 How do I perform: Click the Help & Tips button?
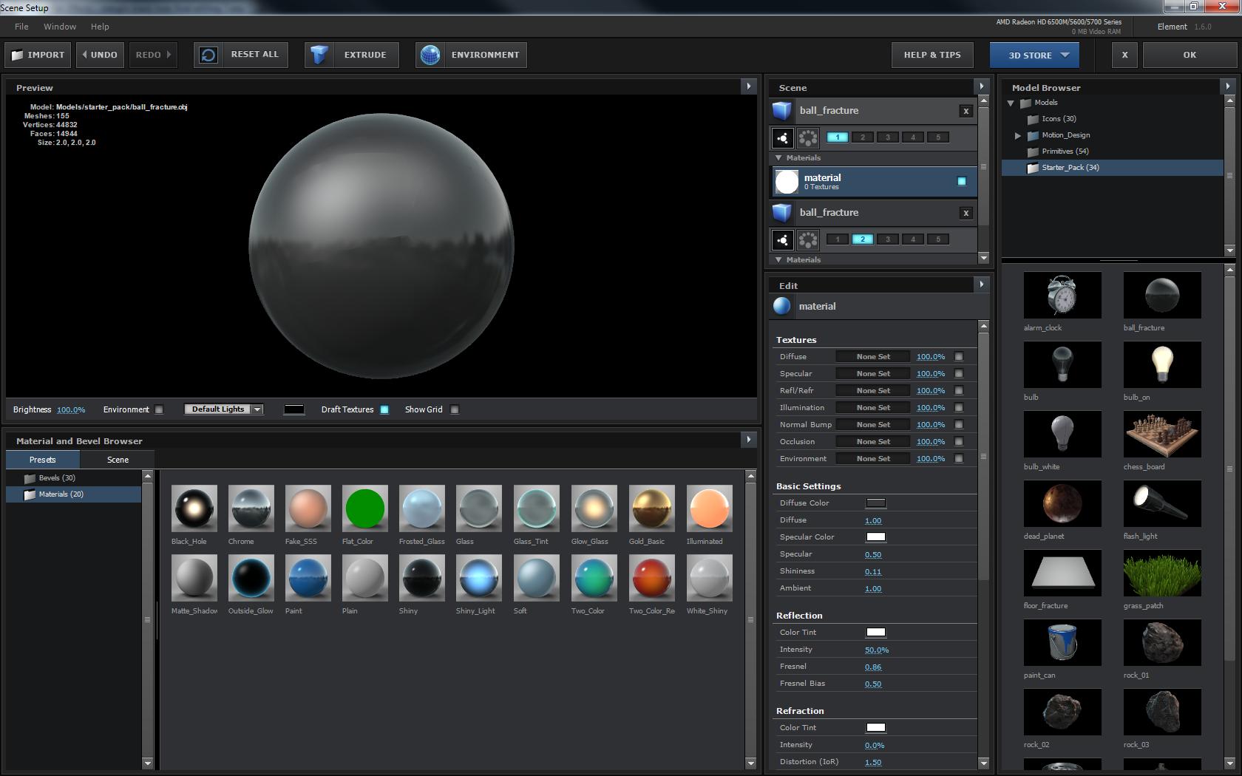tap(932, 55)
